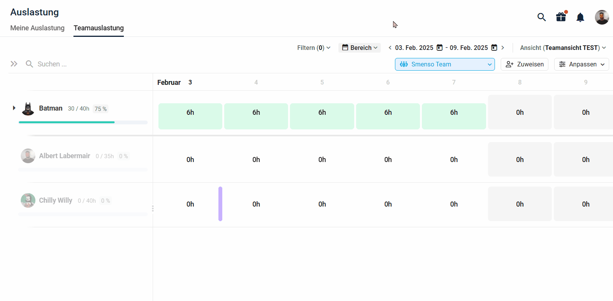Go to next week arrow
The height and width of the screenshot is (301, 613).
pos(503,48)
